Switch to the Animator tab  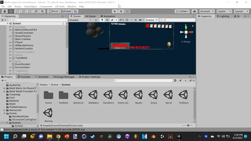(x=42, y=77)
